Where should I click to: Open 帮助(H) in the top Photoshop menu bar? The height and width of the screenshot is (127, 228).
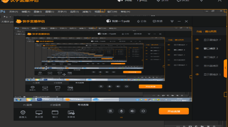click(125, 12)
